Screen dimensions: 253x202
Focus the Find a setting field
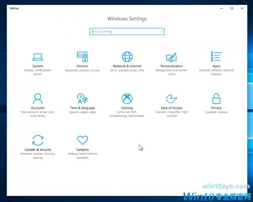point(127,32)
